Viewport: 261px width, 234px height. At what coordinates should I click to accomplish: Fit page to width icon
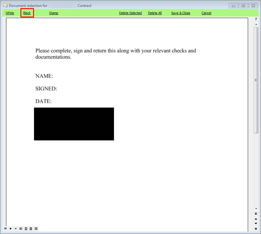[x=21, y=229]
